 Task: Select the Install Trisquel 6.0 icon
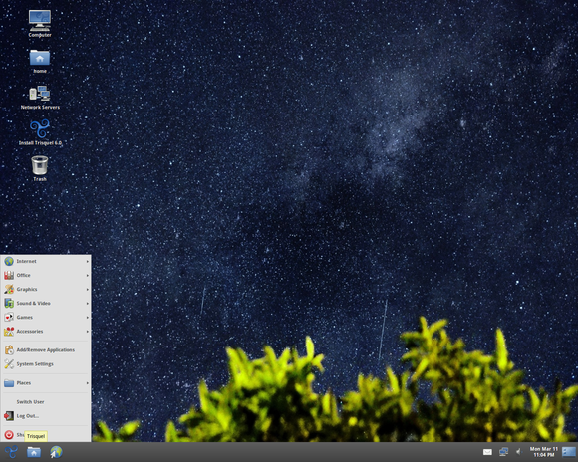coord(40,132)
